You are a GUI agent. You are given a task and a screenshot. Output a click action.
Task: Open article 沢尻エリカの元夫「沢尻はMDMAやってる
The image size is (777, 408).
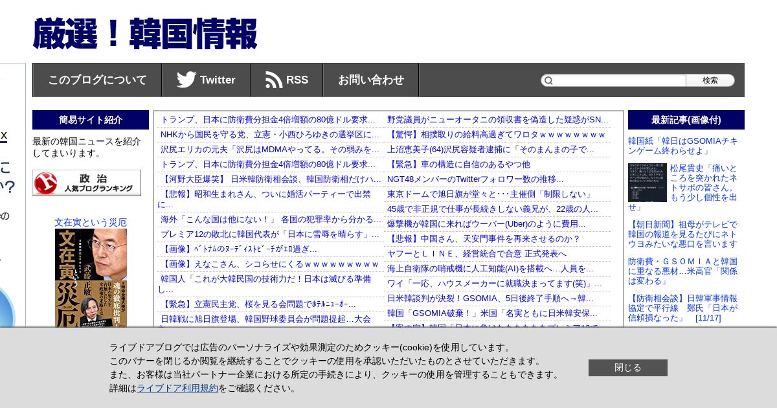[x=270, y=149]
